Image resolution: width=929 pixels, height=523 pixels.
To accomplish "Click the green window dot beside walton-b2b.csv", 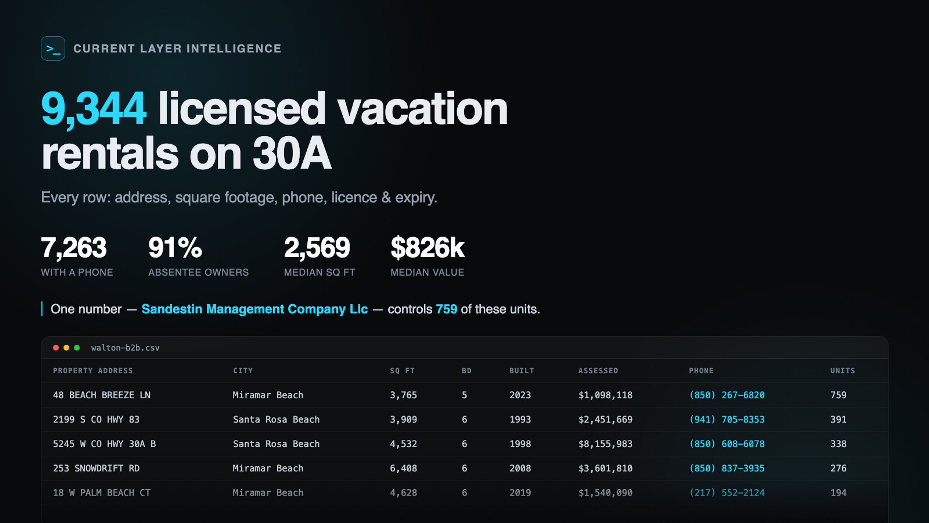I will click(x=77, y=348).
